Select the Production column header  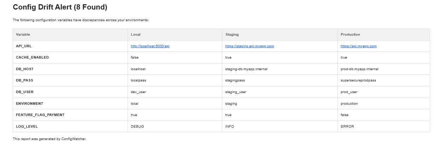coord(350,35)
